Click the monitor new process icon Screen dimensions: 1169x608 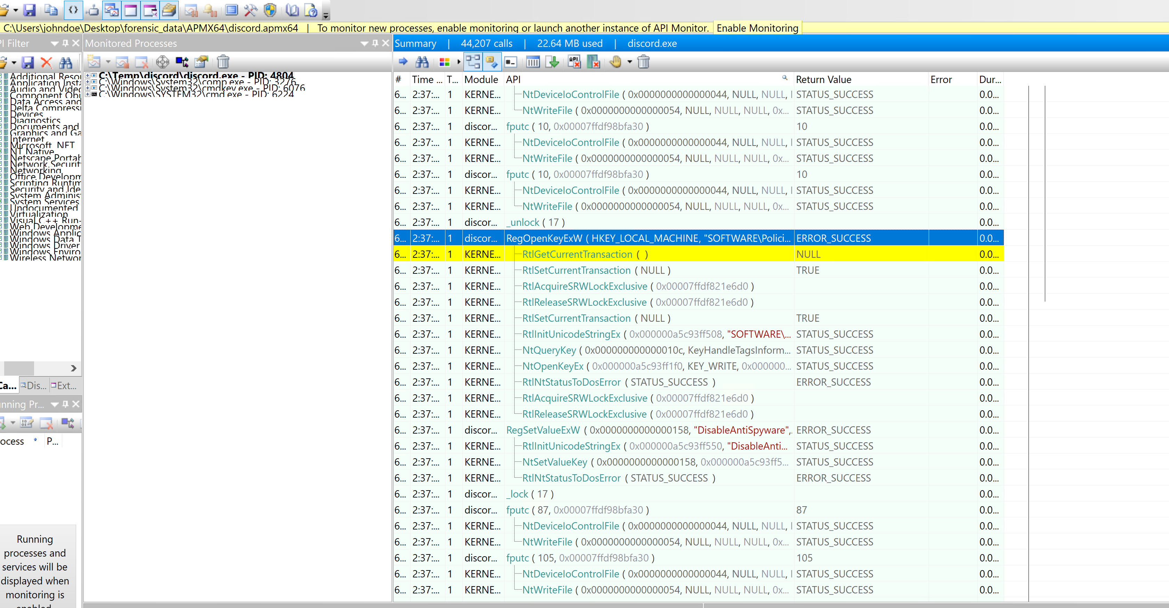94,61
